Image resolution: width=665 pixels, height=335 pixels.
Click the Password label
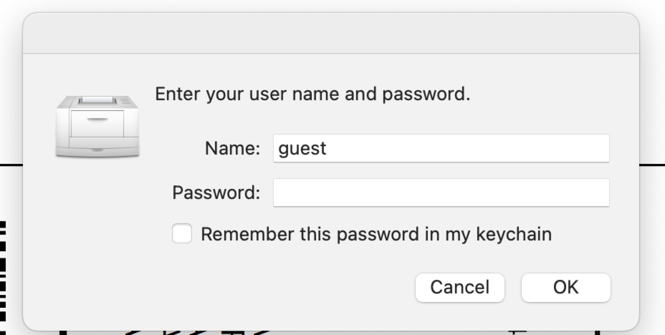click(215, 193)
